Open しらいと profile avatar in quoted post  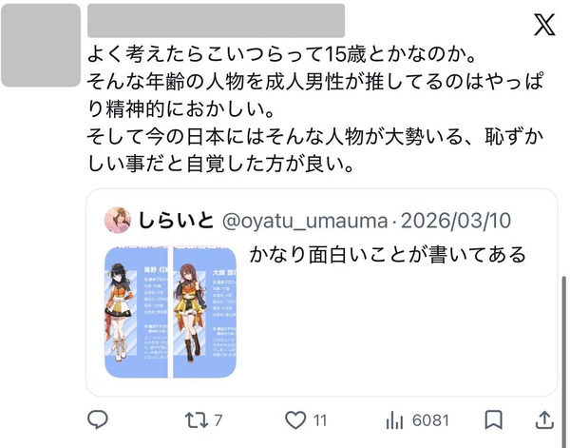(x=118, y=220)
